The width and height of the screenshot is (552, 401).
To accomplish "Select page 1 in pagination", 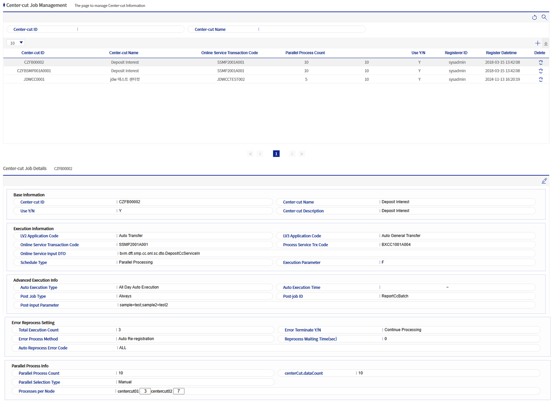I will pyautogui.click(x=276, y=154).
